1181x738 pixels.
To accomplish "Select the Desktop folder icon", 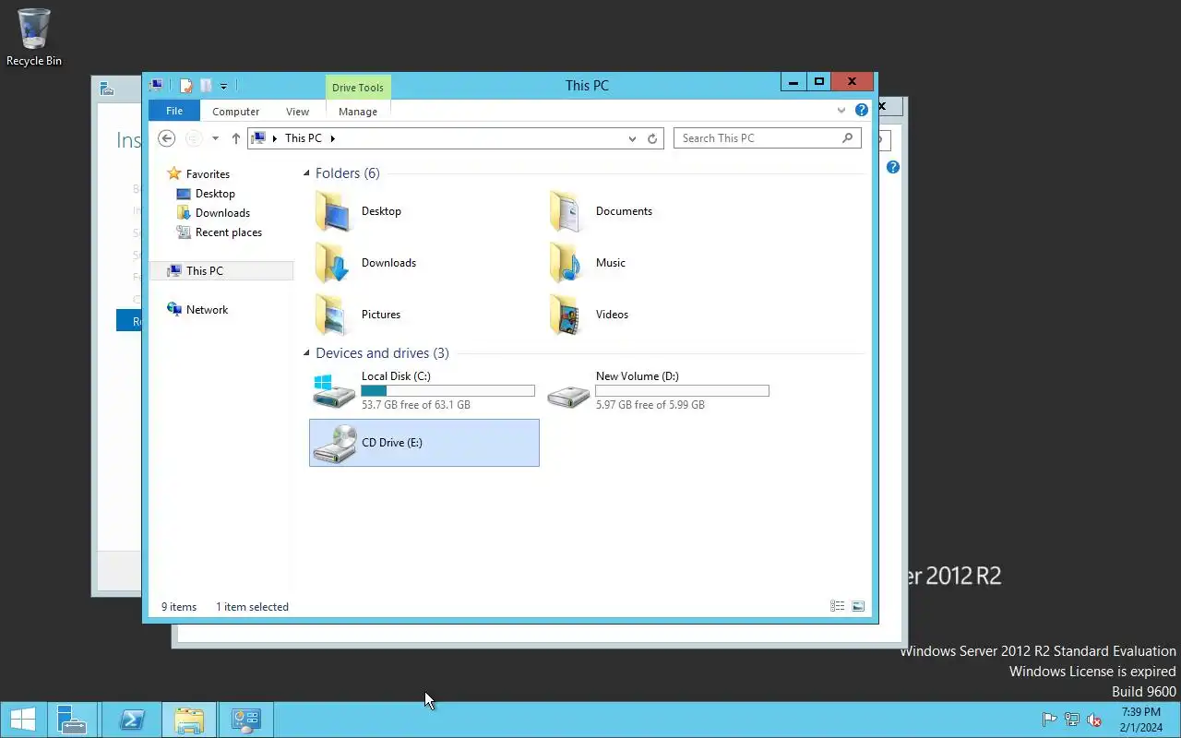I will [x=332, y=211].
